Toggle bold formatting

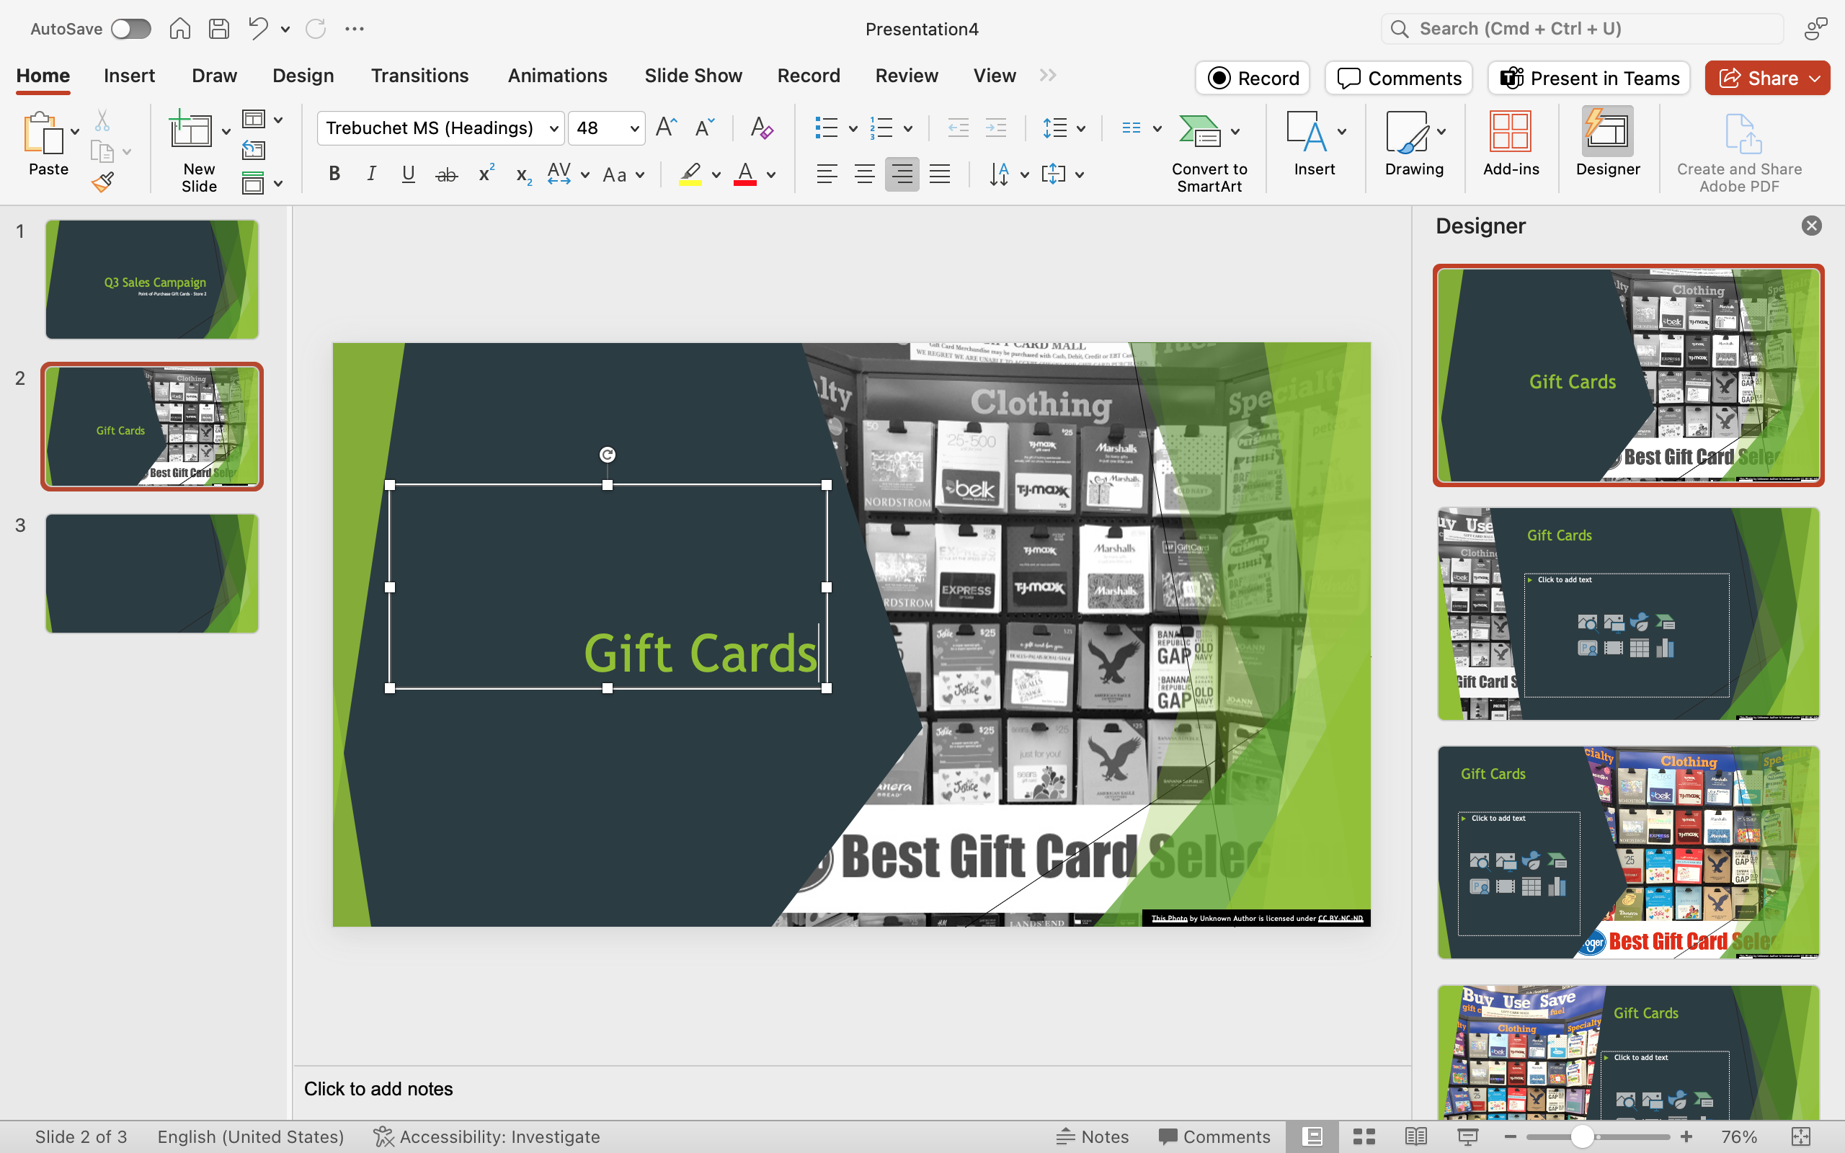[x=334, y=174]
